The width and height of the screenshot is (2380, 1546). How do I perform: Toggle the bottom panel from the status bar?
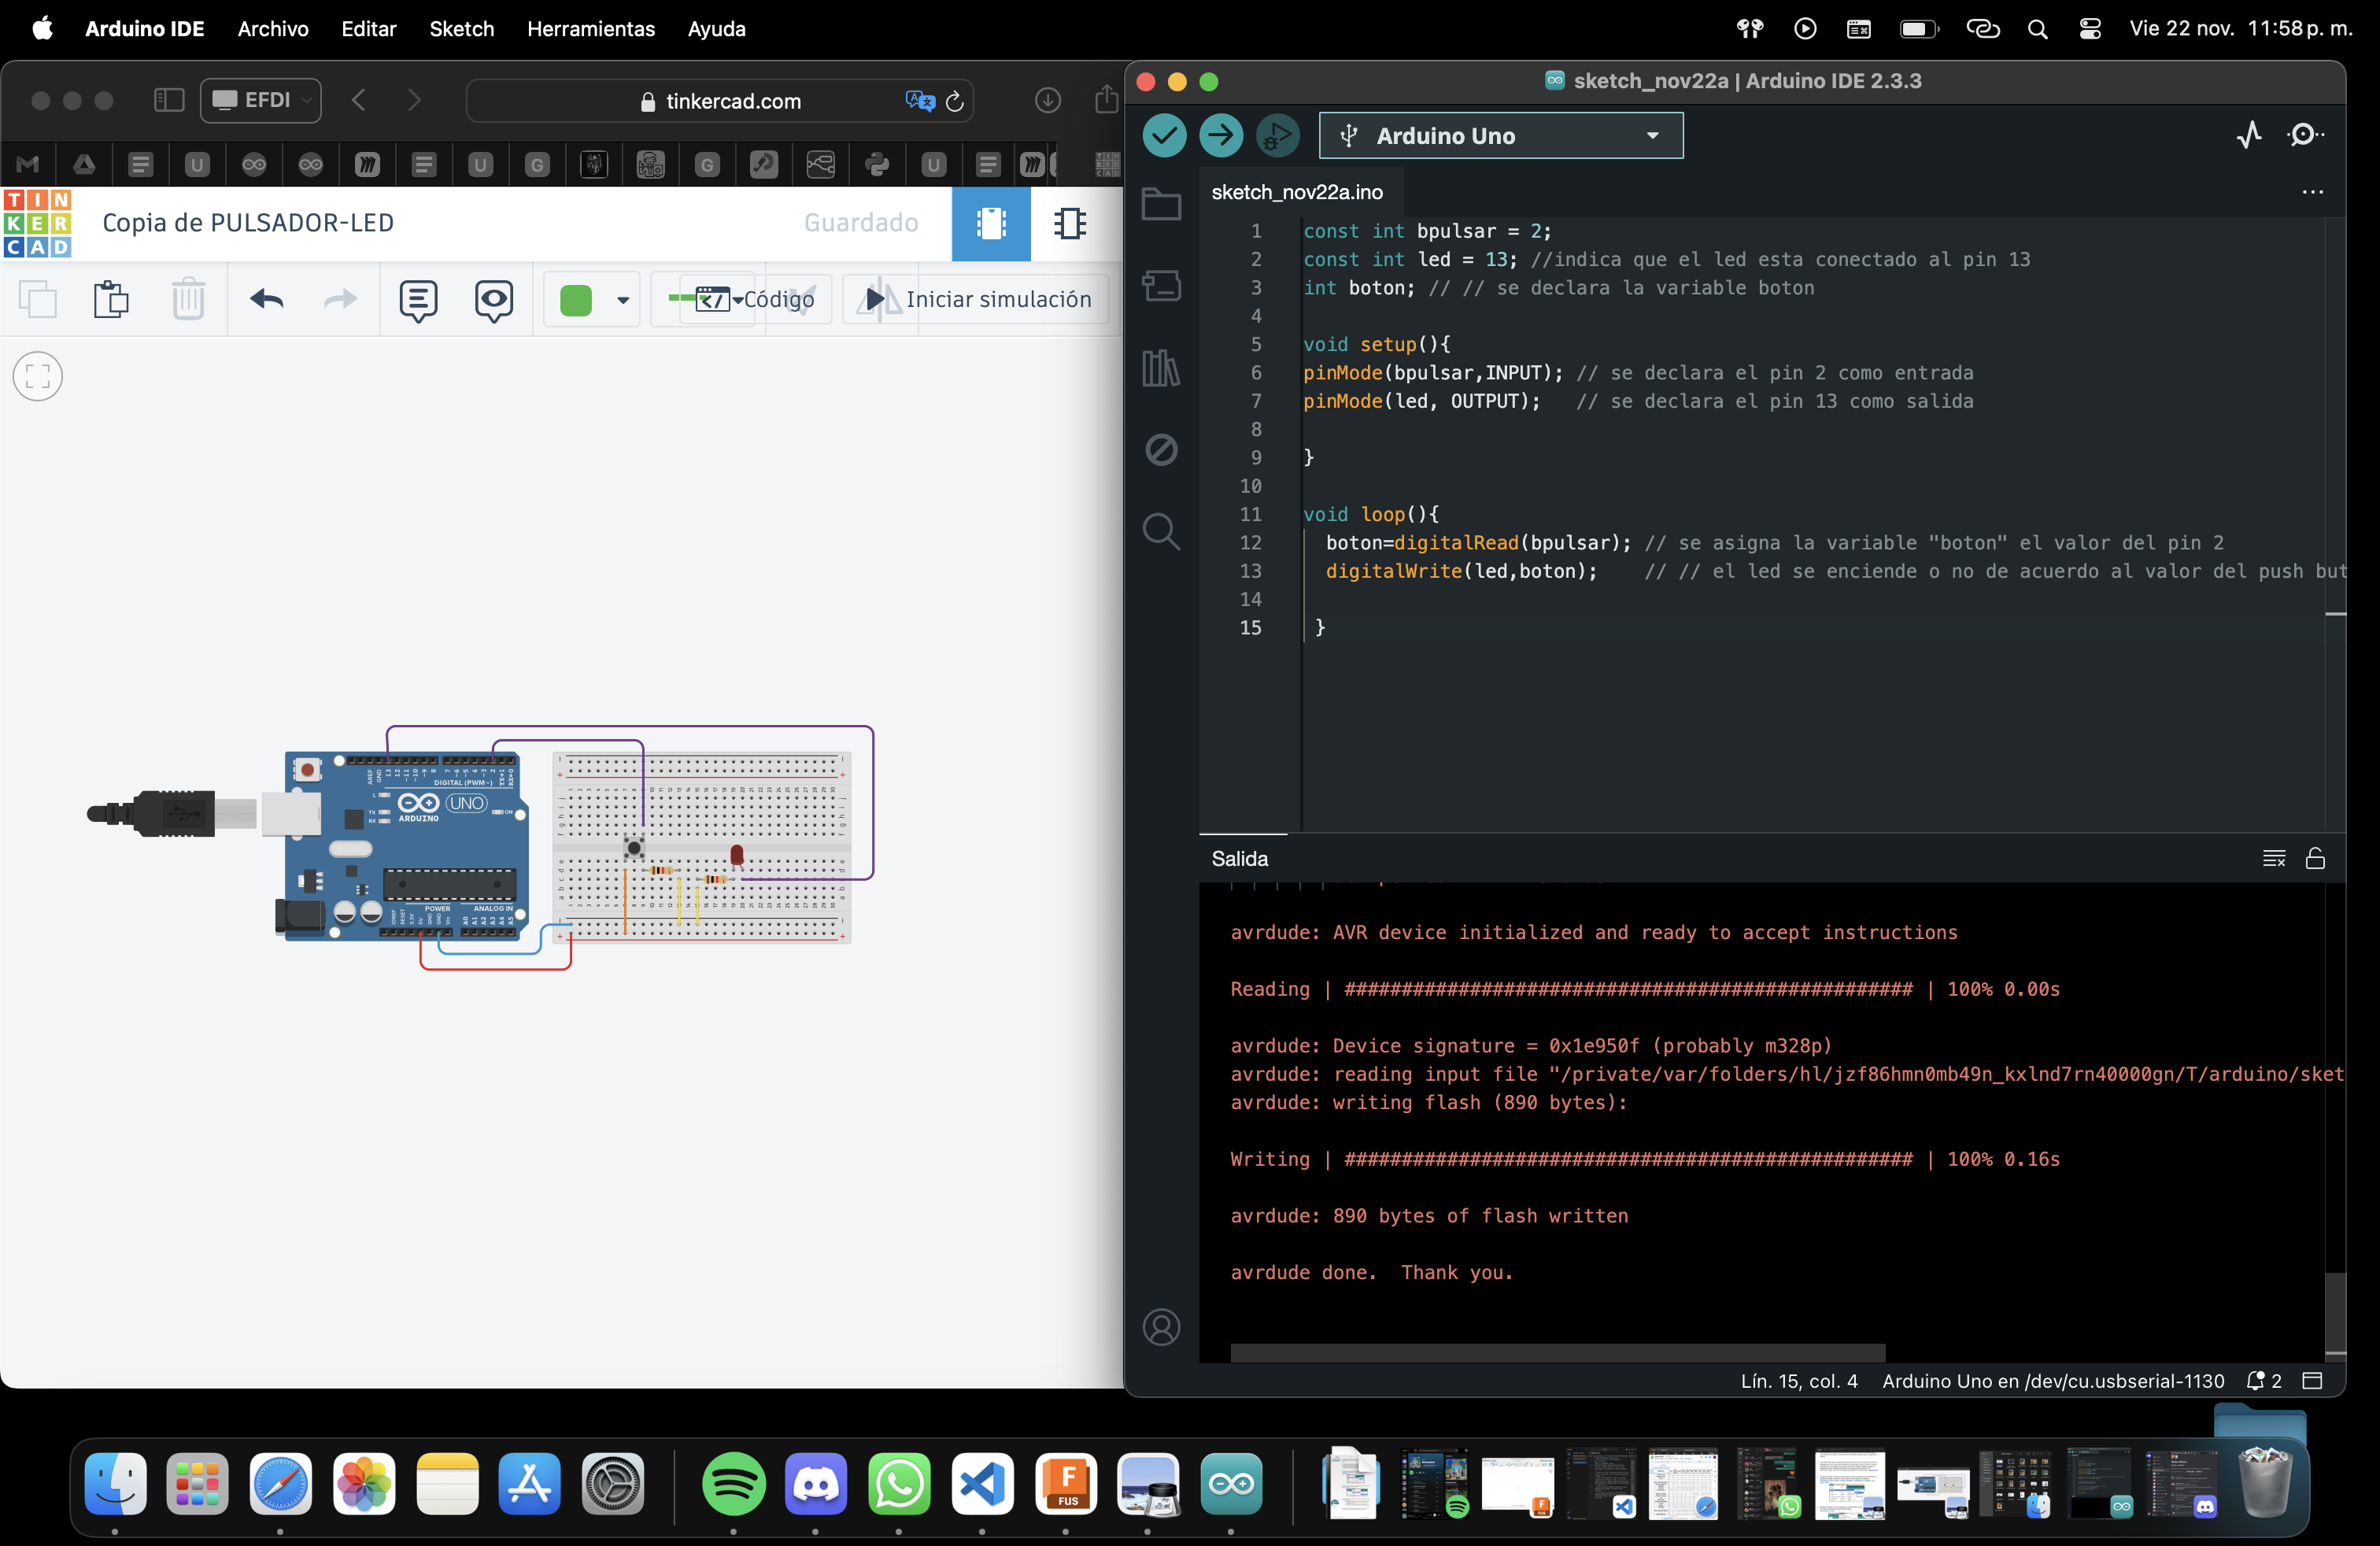(2312, 1381)
